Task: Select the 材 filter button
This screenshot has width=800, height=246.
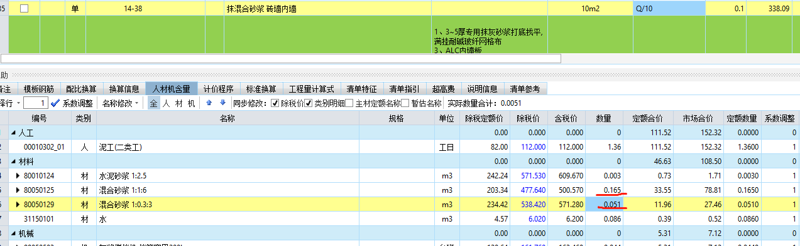Action: click(x=178, y=103)
